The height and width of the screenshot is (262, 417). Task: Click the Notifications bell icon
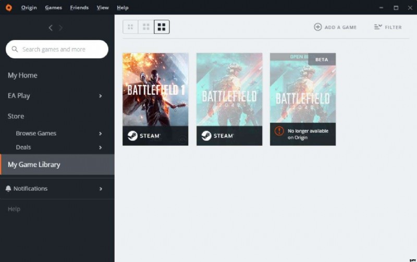click(x=8, y=189)
